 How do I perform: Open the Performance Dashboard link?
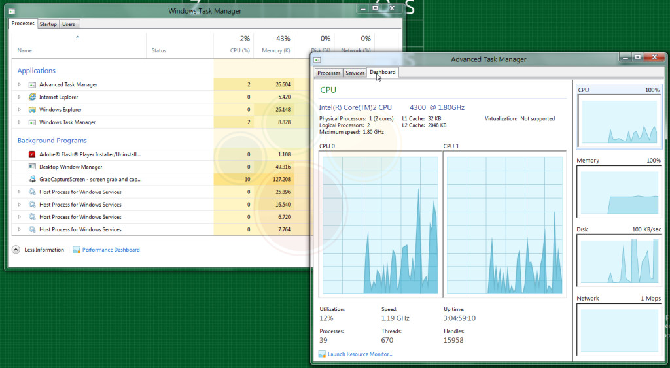pos(111,250)
